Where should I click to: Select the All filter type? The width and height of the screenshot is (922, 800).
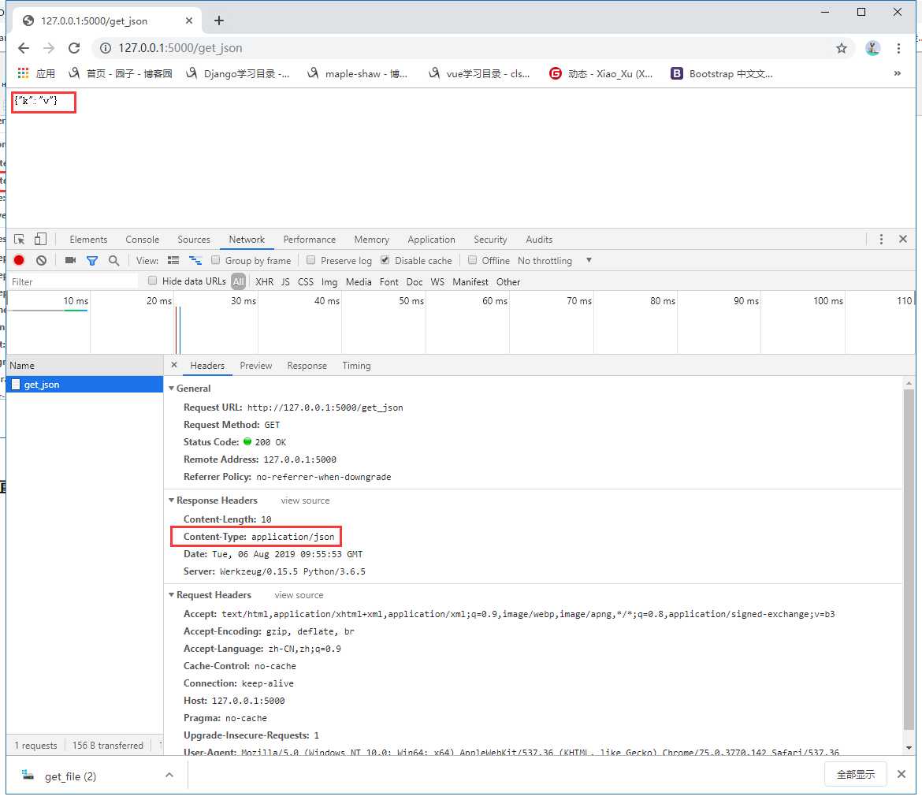238,281
